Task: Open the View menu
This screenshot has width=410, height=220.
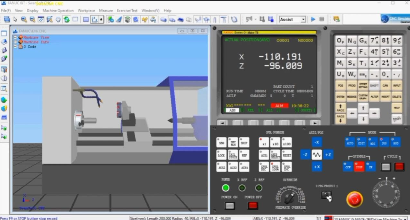Action: click(x=18, y=11)
